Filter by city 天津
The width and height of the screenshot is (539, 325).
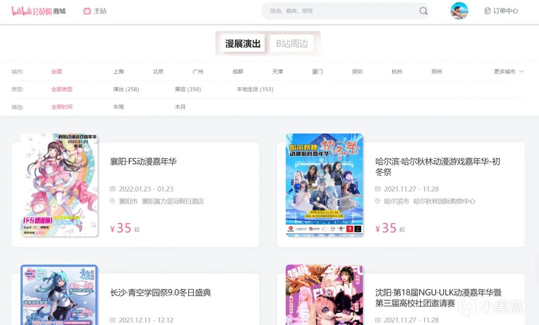277,71
